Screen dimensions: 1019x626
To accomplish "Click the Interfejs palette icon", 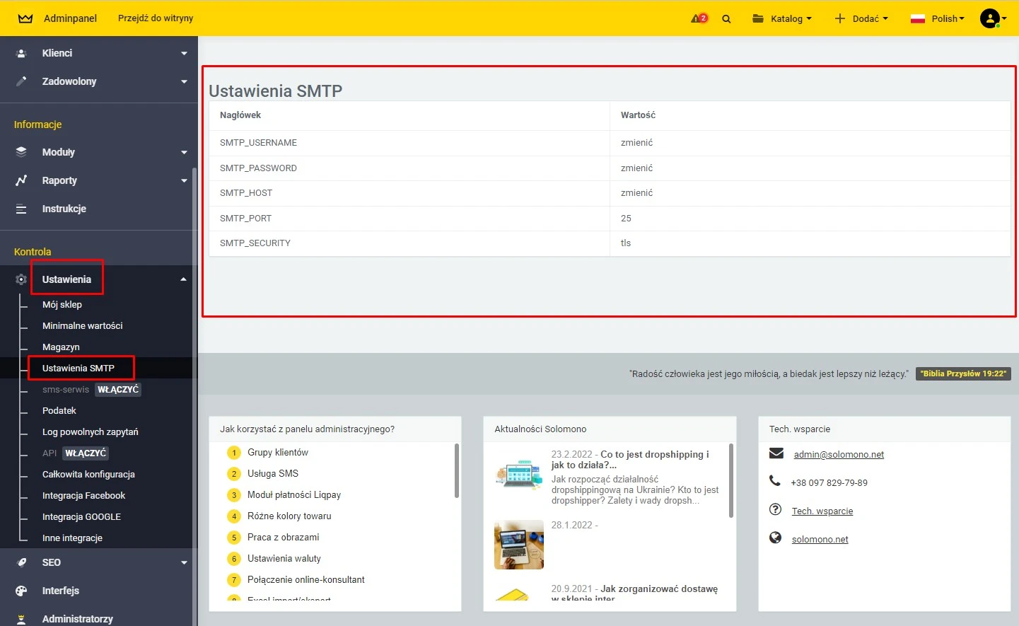I will pyautogui.click(x=21, y=591).
